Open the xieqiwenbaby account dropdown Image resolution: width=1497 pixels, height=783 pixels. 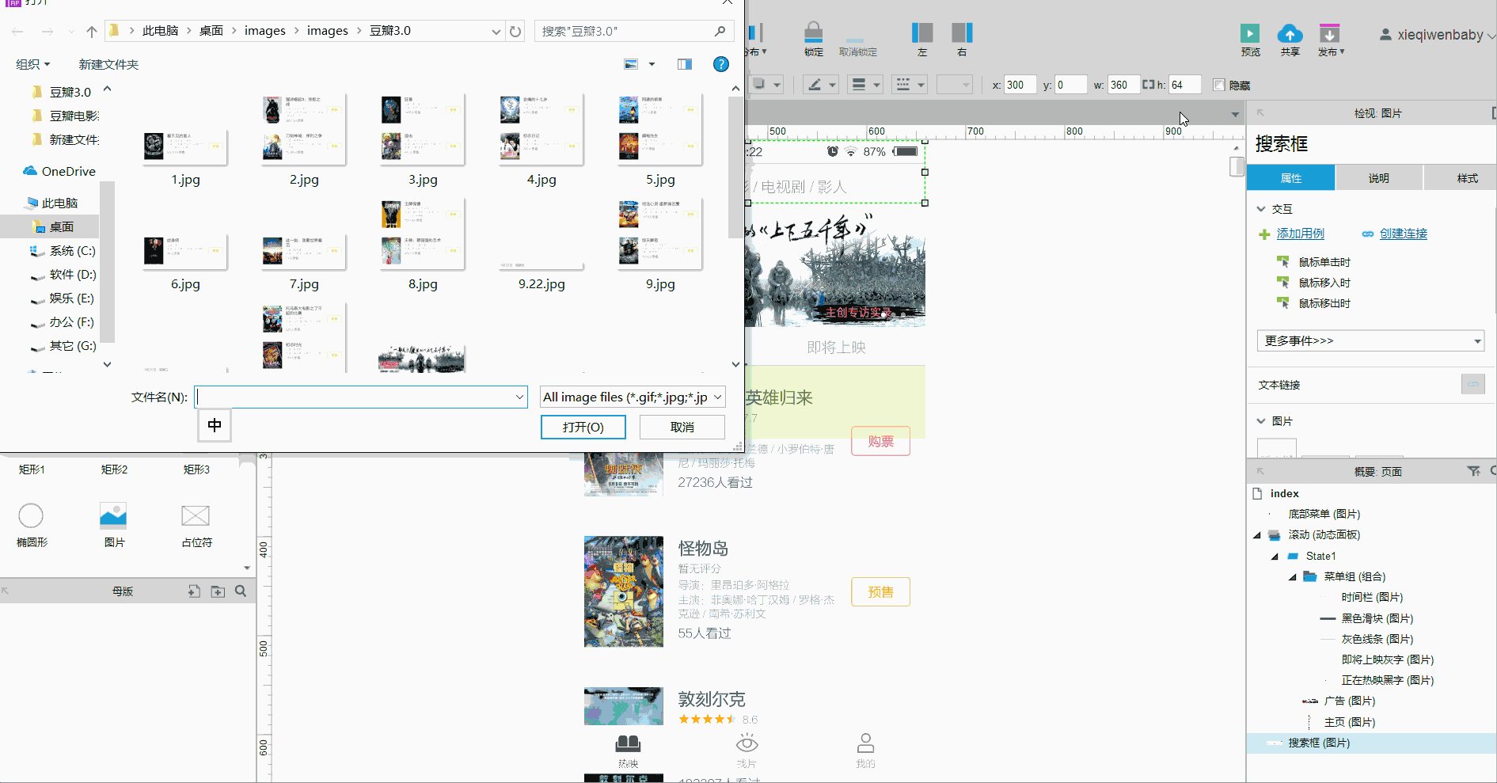click(1437, 35)
